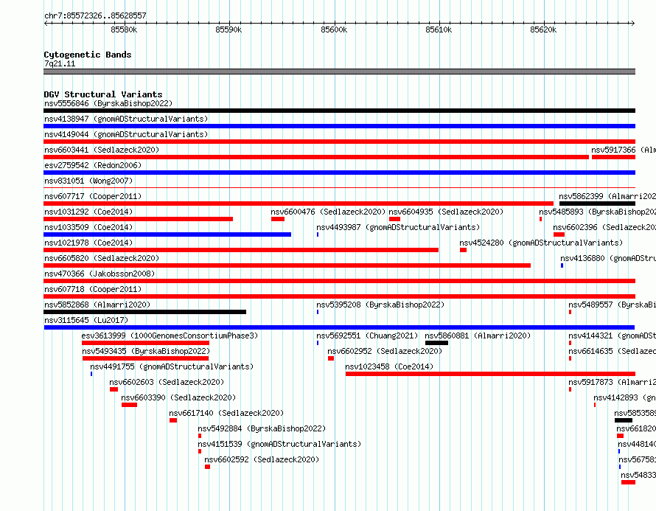The height and width of the screenshot is (511, 656).
Task: Click the nsv5492884 (ByrskaBishop2022) label
Action: 262,428
